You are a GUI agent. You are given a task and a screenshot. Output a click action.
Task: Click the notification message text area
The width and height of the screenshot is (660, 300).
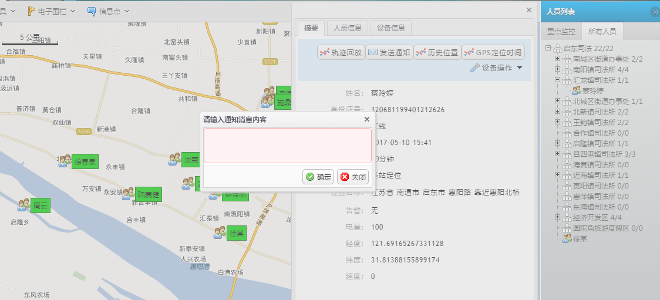coord(287,145)
